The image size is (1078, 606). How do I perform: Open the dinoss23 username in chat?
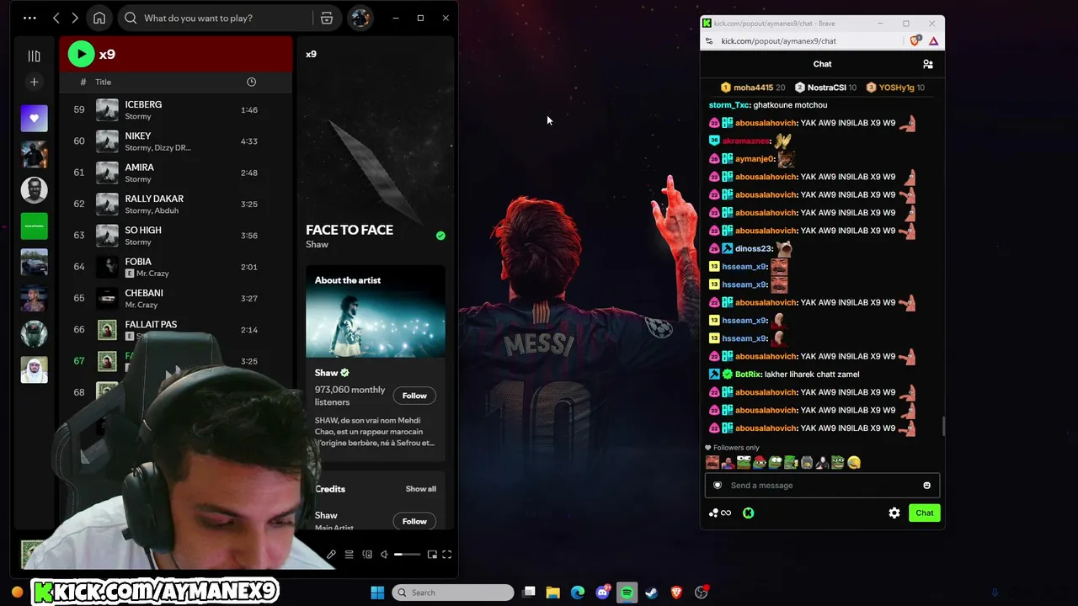pyautogui.click(x=753, y=249)
